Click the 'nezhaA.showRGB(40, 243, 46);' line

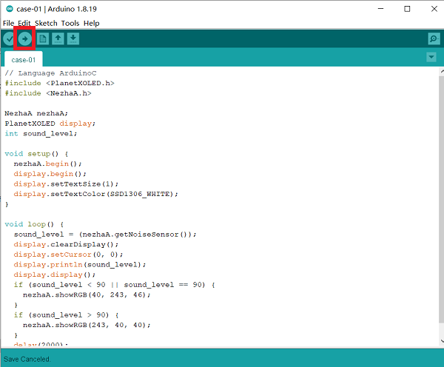(x=87, y=294)
